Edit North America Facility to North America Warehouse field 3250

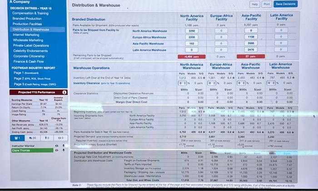(x=192, y=31)
